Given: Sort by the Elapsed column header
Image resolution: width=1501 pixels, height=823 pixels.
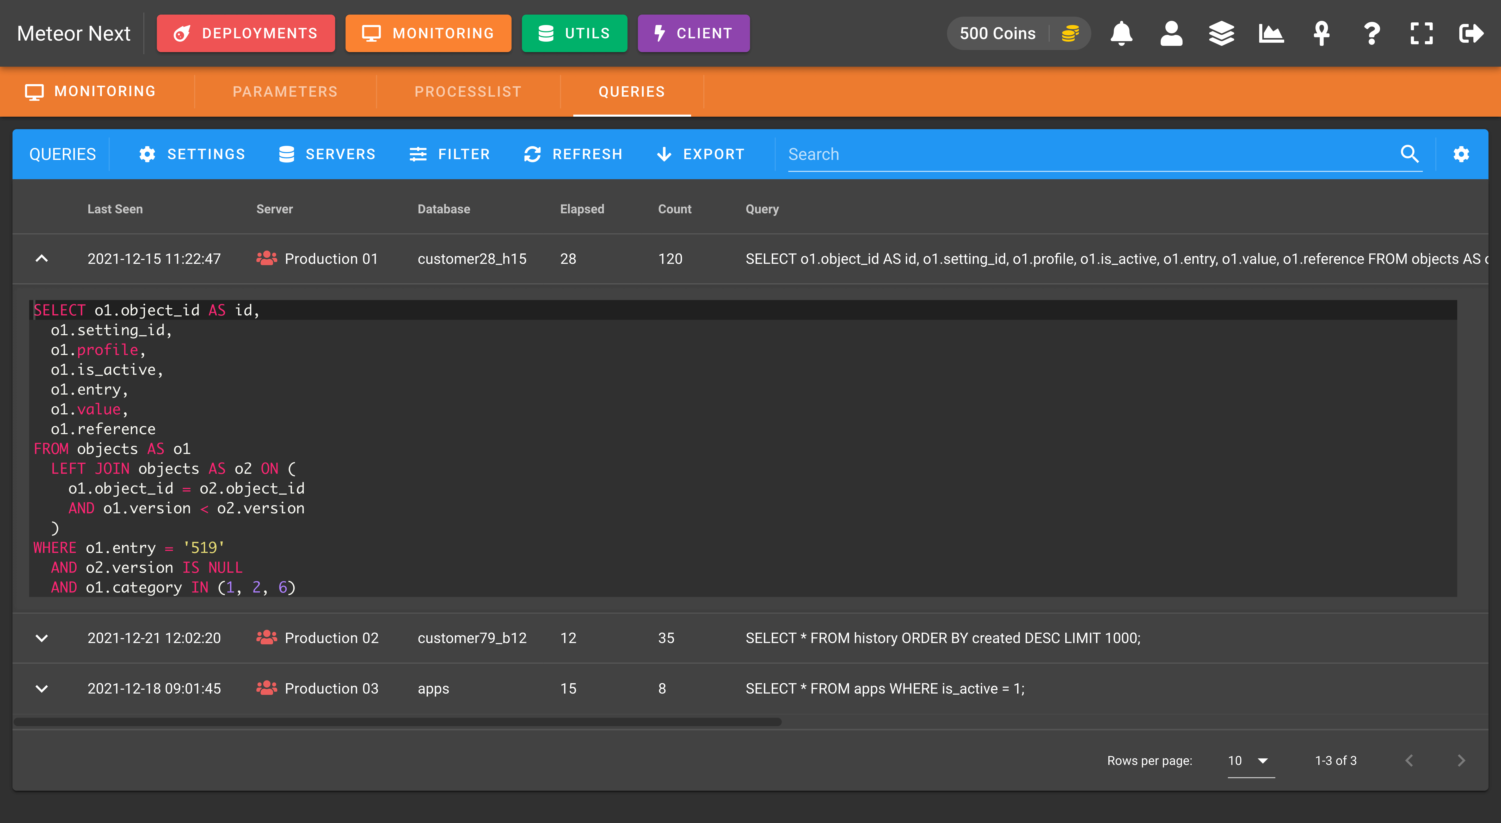Looking at the screenshot, I should tap(582, 209).
